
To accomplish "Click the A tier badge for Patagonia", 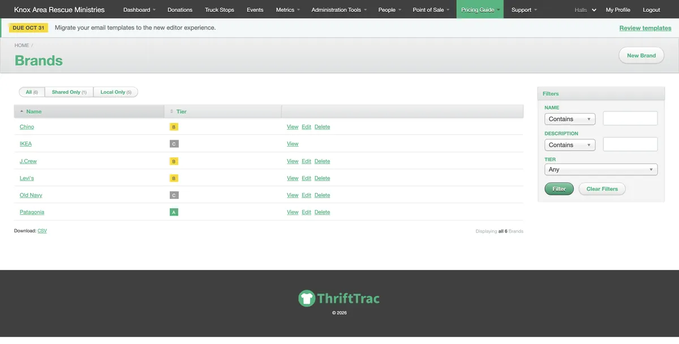I will click(x=174, y=212).
